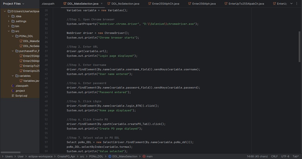The height and width of the screenshot is (159, 302).
Task: Expand the .idea folder
Action: coord(9,16)
